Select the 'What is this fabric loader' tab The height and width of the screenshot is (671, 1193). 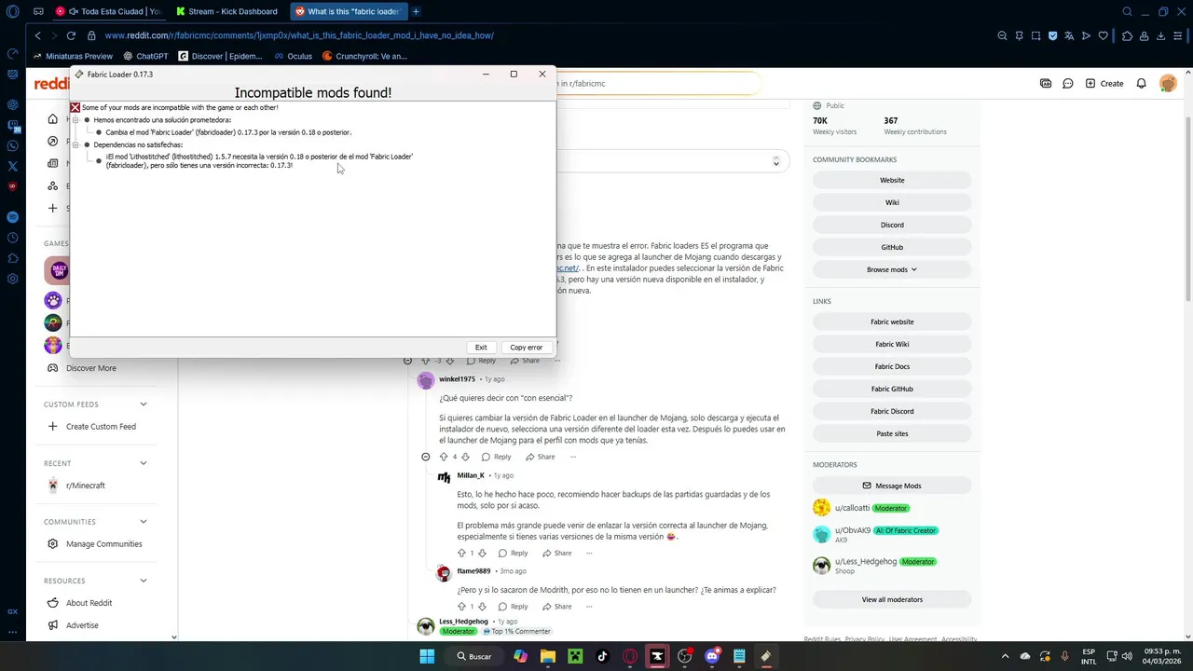(348, 11)
